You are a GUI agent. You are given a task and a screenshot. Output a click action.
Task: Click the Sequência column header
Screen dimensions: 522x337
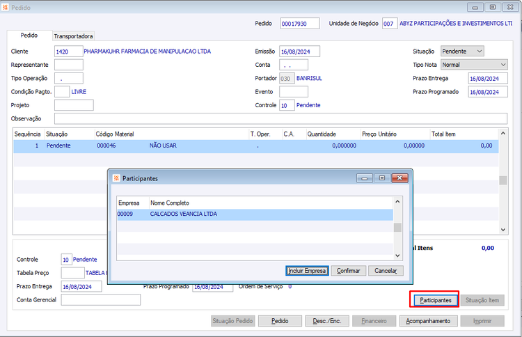point(28,134)
